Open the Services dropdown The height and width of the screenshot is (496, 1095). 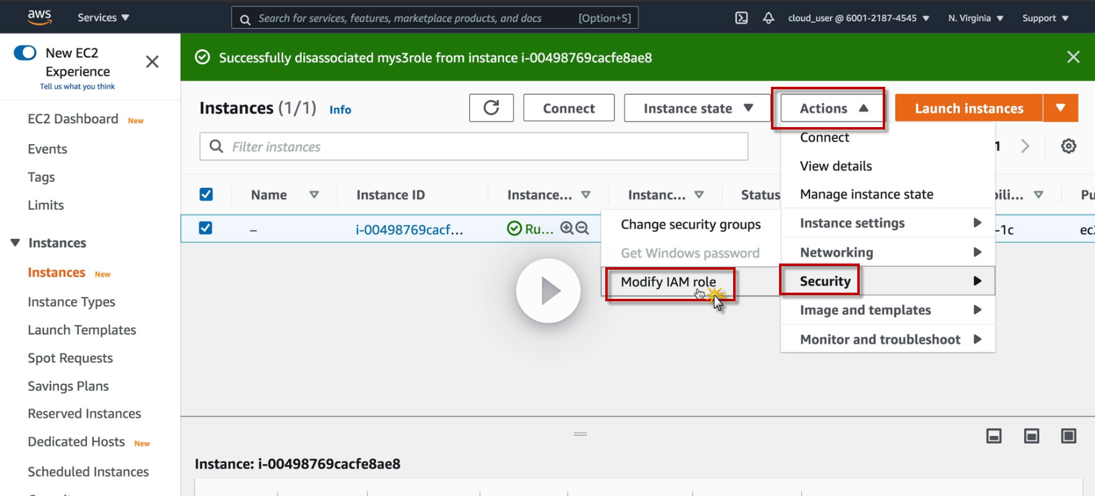point(103,17)
